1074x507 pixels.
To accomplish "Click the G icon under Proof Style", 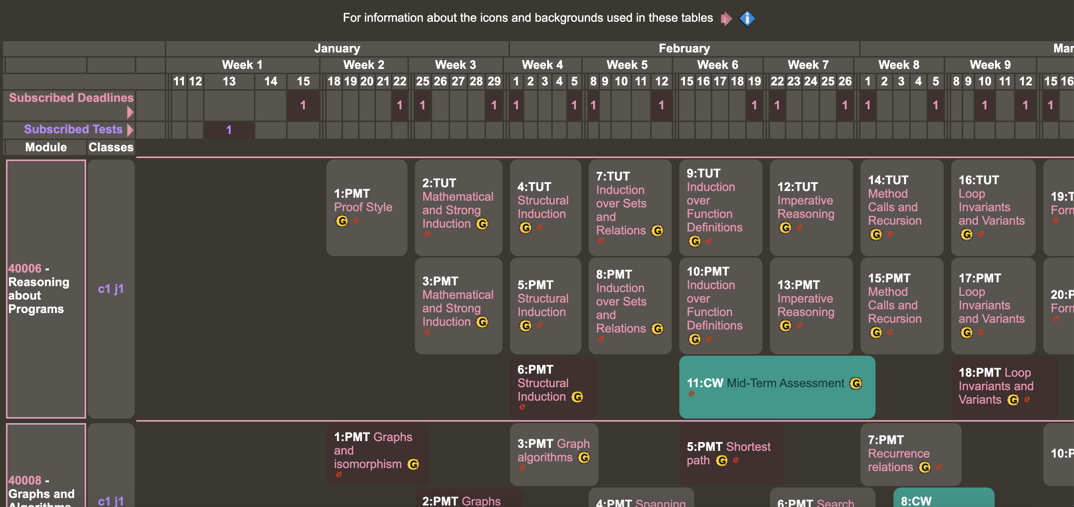I will (342, 221).
